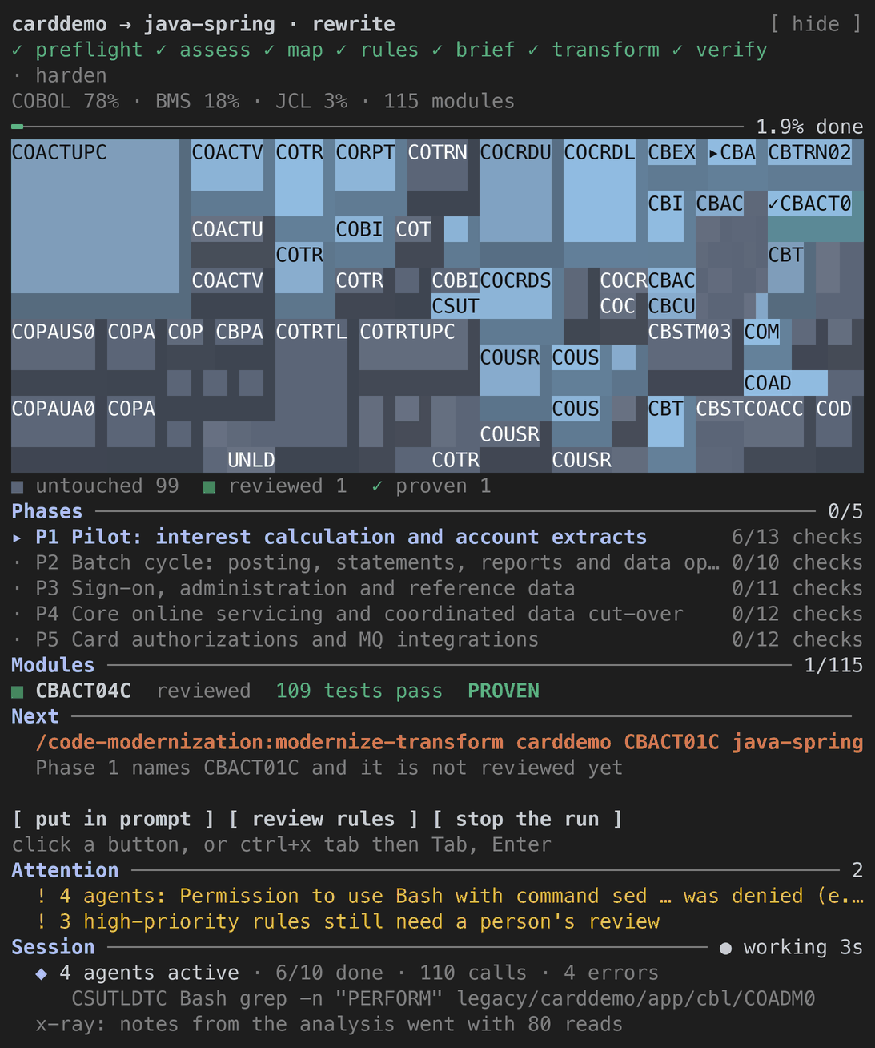The width and height of the screenshot is (875, 1048).
Task: Click the warning icon for Bash permission denied
Action: tap(42, 896)
